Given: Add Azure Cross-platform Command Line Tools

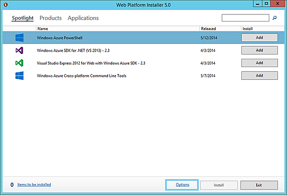Looking at the screenshot, I should click(259, 76).
